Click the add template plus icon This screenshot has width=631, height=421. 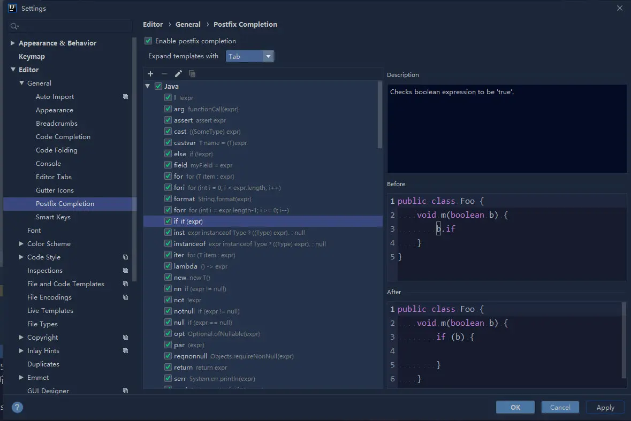coord(150,74)
